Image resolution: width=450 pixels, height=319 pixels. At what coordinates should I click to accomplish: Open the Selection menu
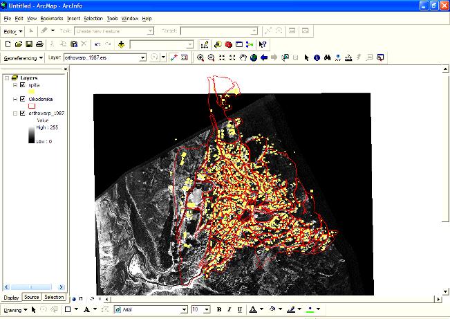[93, 19]
